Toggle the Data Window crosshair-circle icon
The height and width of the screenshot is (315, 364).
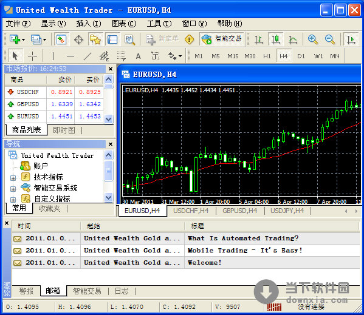coord(79,39)
